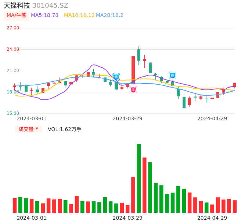The height and width of the screenshot is (223, 252).
Task: Click the second blue bear marker icon
Action: coord(173,75)
